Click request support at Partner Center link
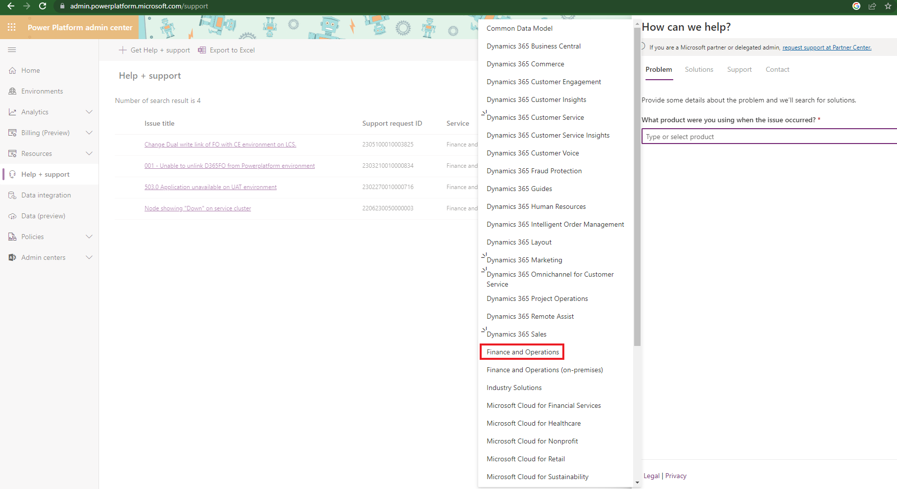The image size is (897, 489). (827, 48)
